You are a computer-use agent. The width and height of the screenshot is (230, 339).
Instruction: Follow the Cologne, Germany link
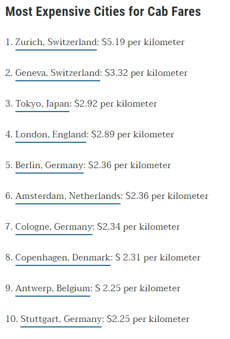click(x=54, y=227)
